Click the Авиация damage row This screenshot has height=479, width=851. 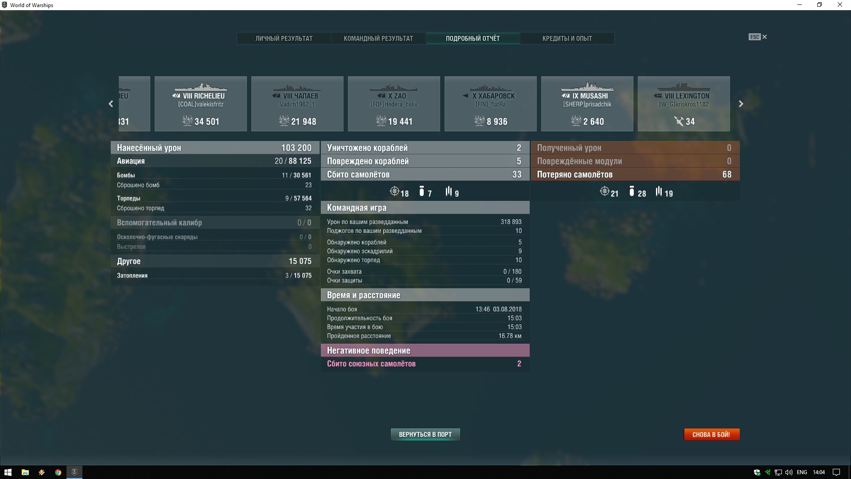point(215,161)
